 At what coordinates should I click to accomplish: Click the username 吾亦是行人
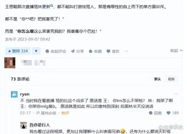coord(39,125)
